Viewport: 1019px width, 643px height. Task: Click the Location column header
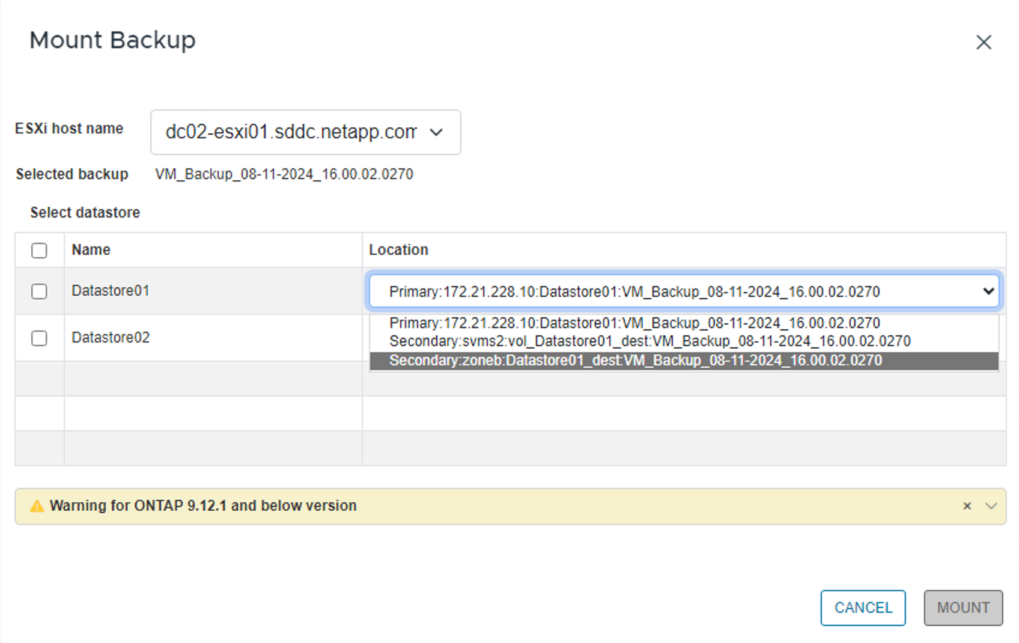[x=398, y=250]
